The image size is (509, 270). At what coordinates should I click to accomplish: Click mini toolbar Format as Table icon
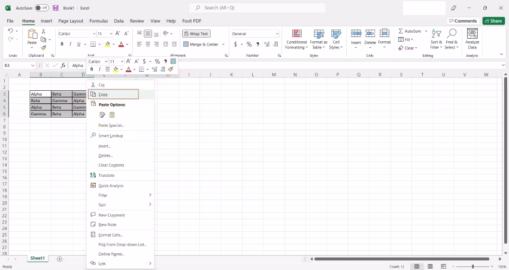(x=173, y=61)
